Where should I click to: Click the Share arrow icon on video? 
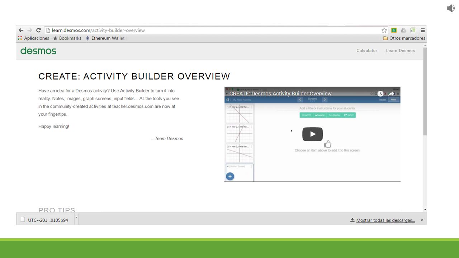pyautogui.click(x=391, y=94)
